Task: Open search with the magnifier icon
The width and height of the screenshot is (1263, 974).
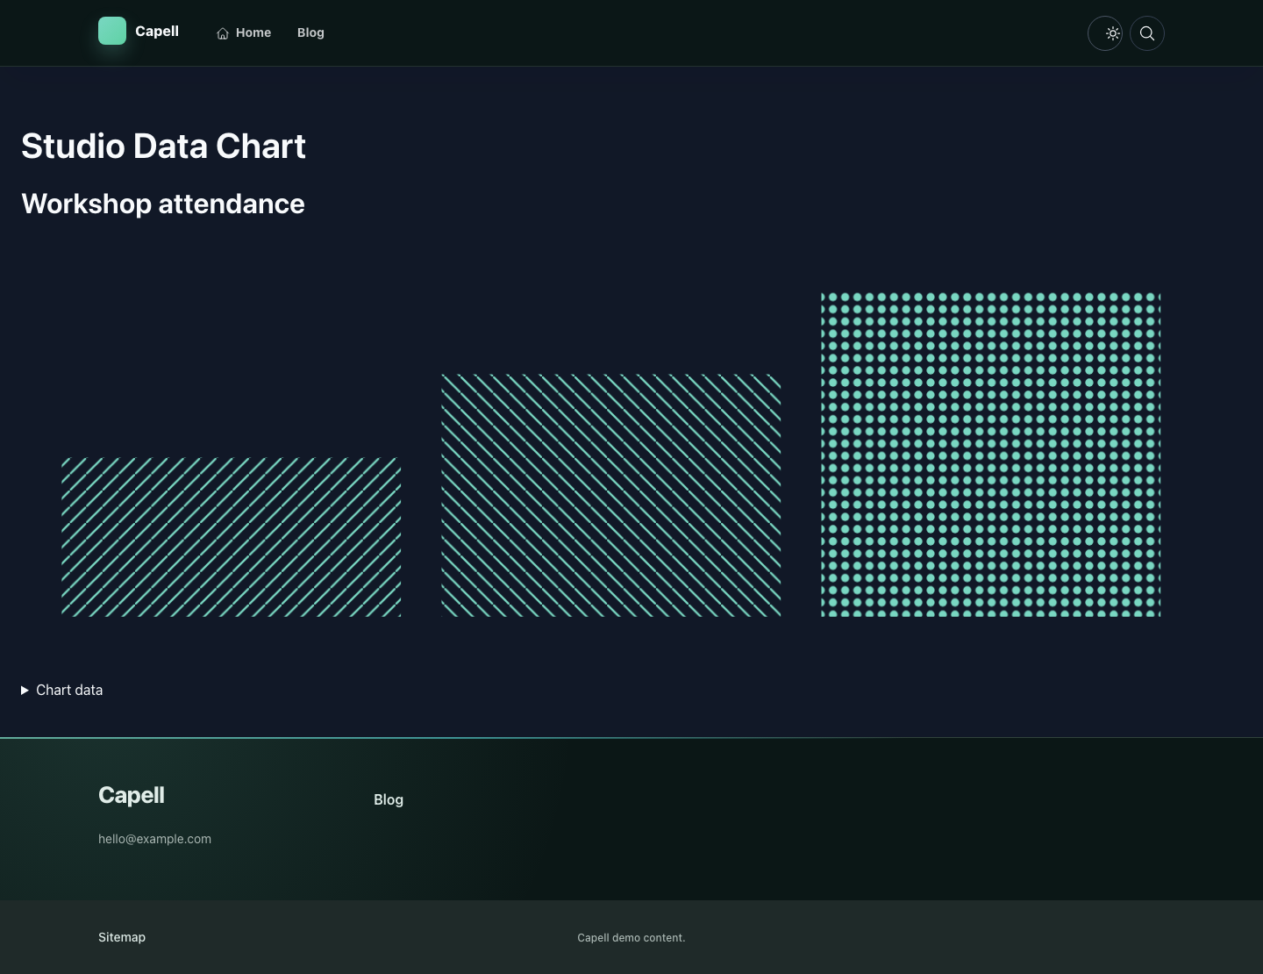Action: pos(1147,33)
